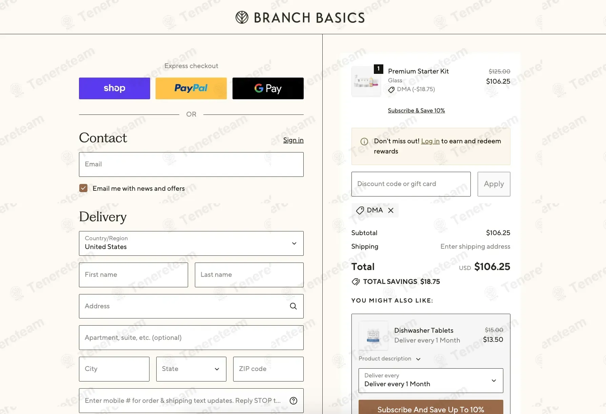Uncheck Email me with news and offers
Screen dimensions: 606x414
83,188
